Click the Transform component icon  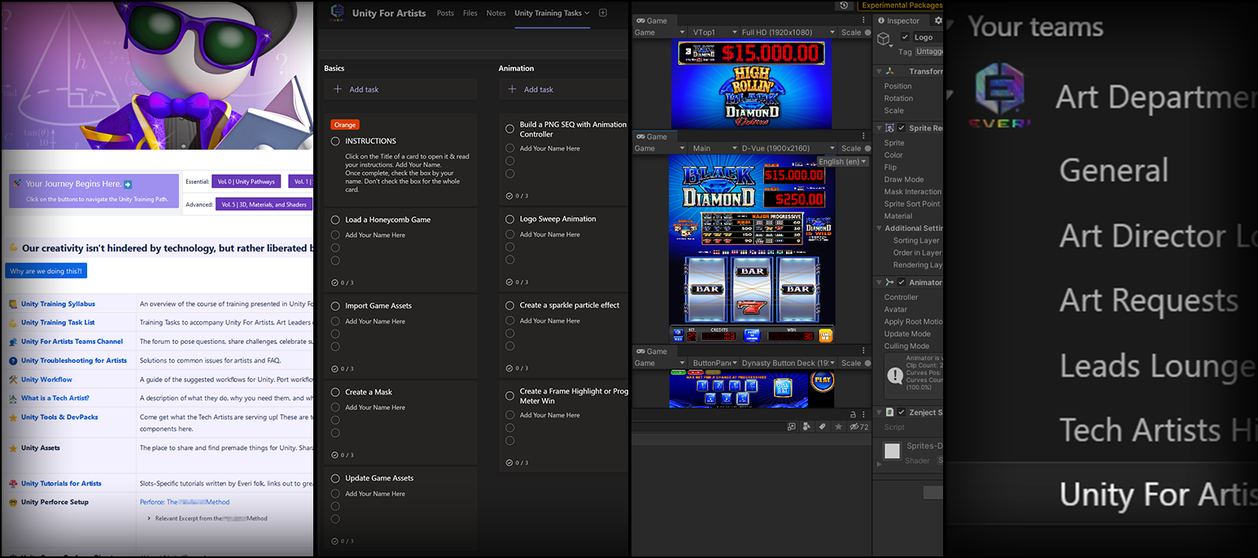click(x=891, y=72)
